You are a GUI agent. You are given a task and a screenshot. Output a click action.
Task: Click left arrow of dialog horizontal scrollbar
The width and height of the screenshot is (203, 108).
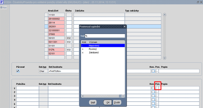82,96
